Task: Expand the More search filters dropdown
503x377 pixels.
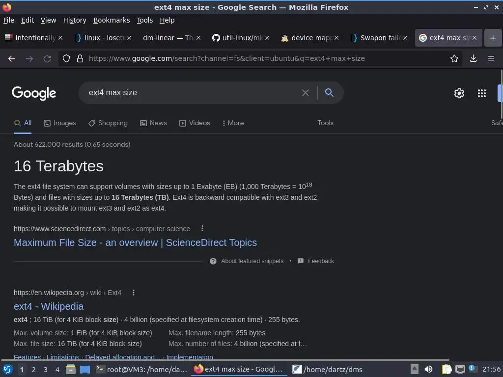Action: 233,123
